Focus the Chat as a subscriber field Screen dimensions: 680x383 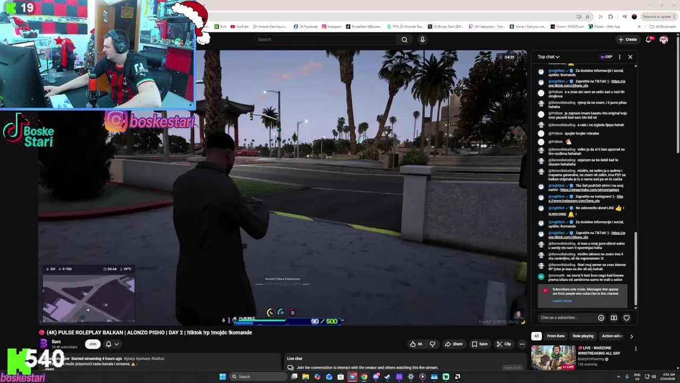coord(566,318)
